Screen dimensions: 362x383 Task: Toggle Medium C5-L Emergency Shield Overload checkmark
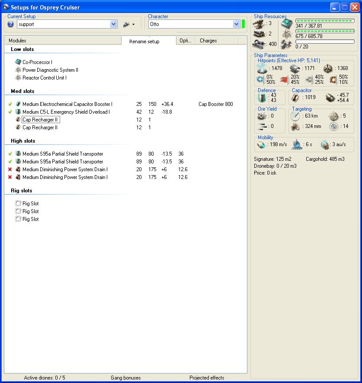(10, 112)
